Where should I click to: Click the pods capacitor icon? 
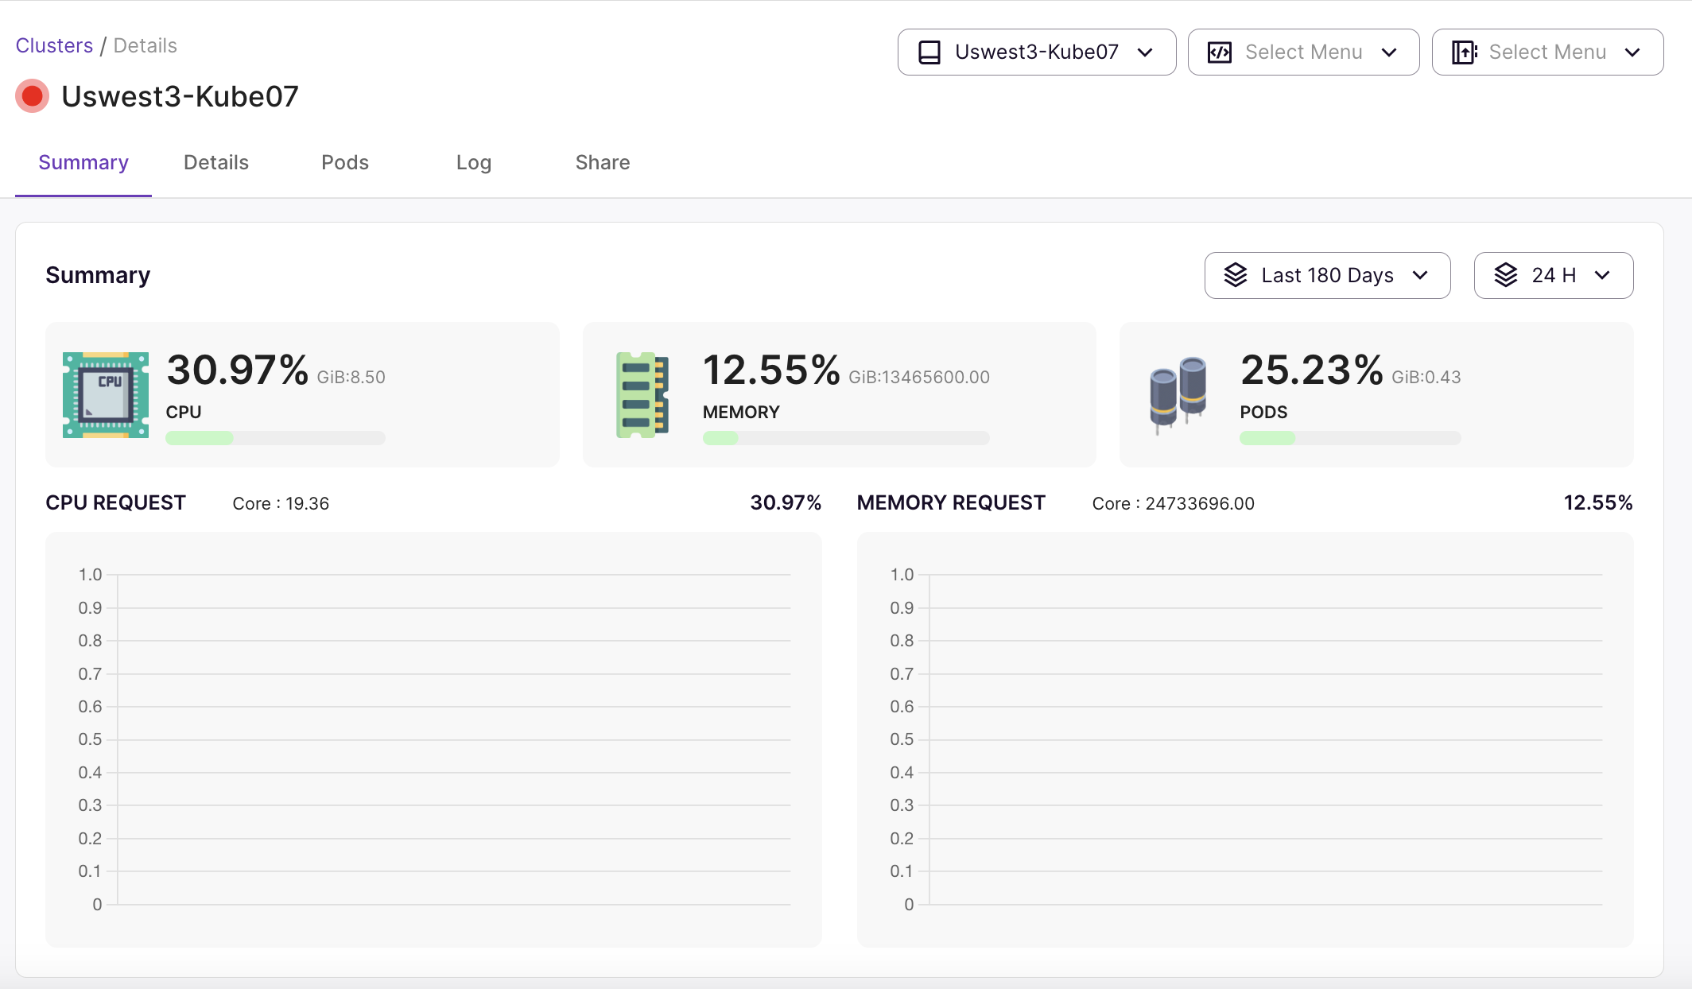point(1178,395)
